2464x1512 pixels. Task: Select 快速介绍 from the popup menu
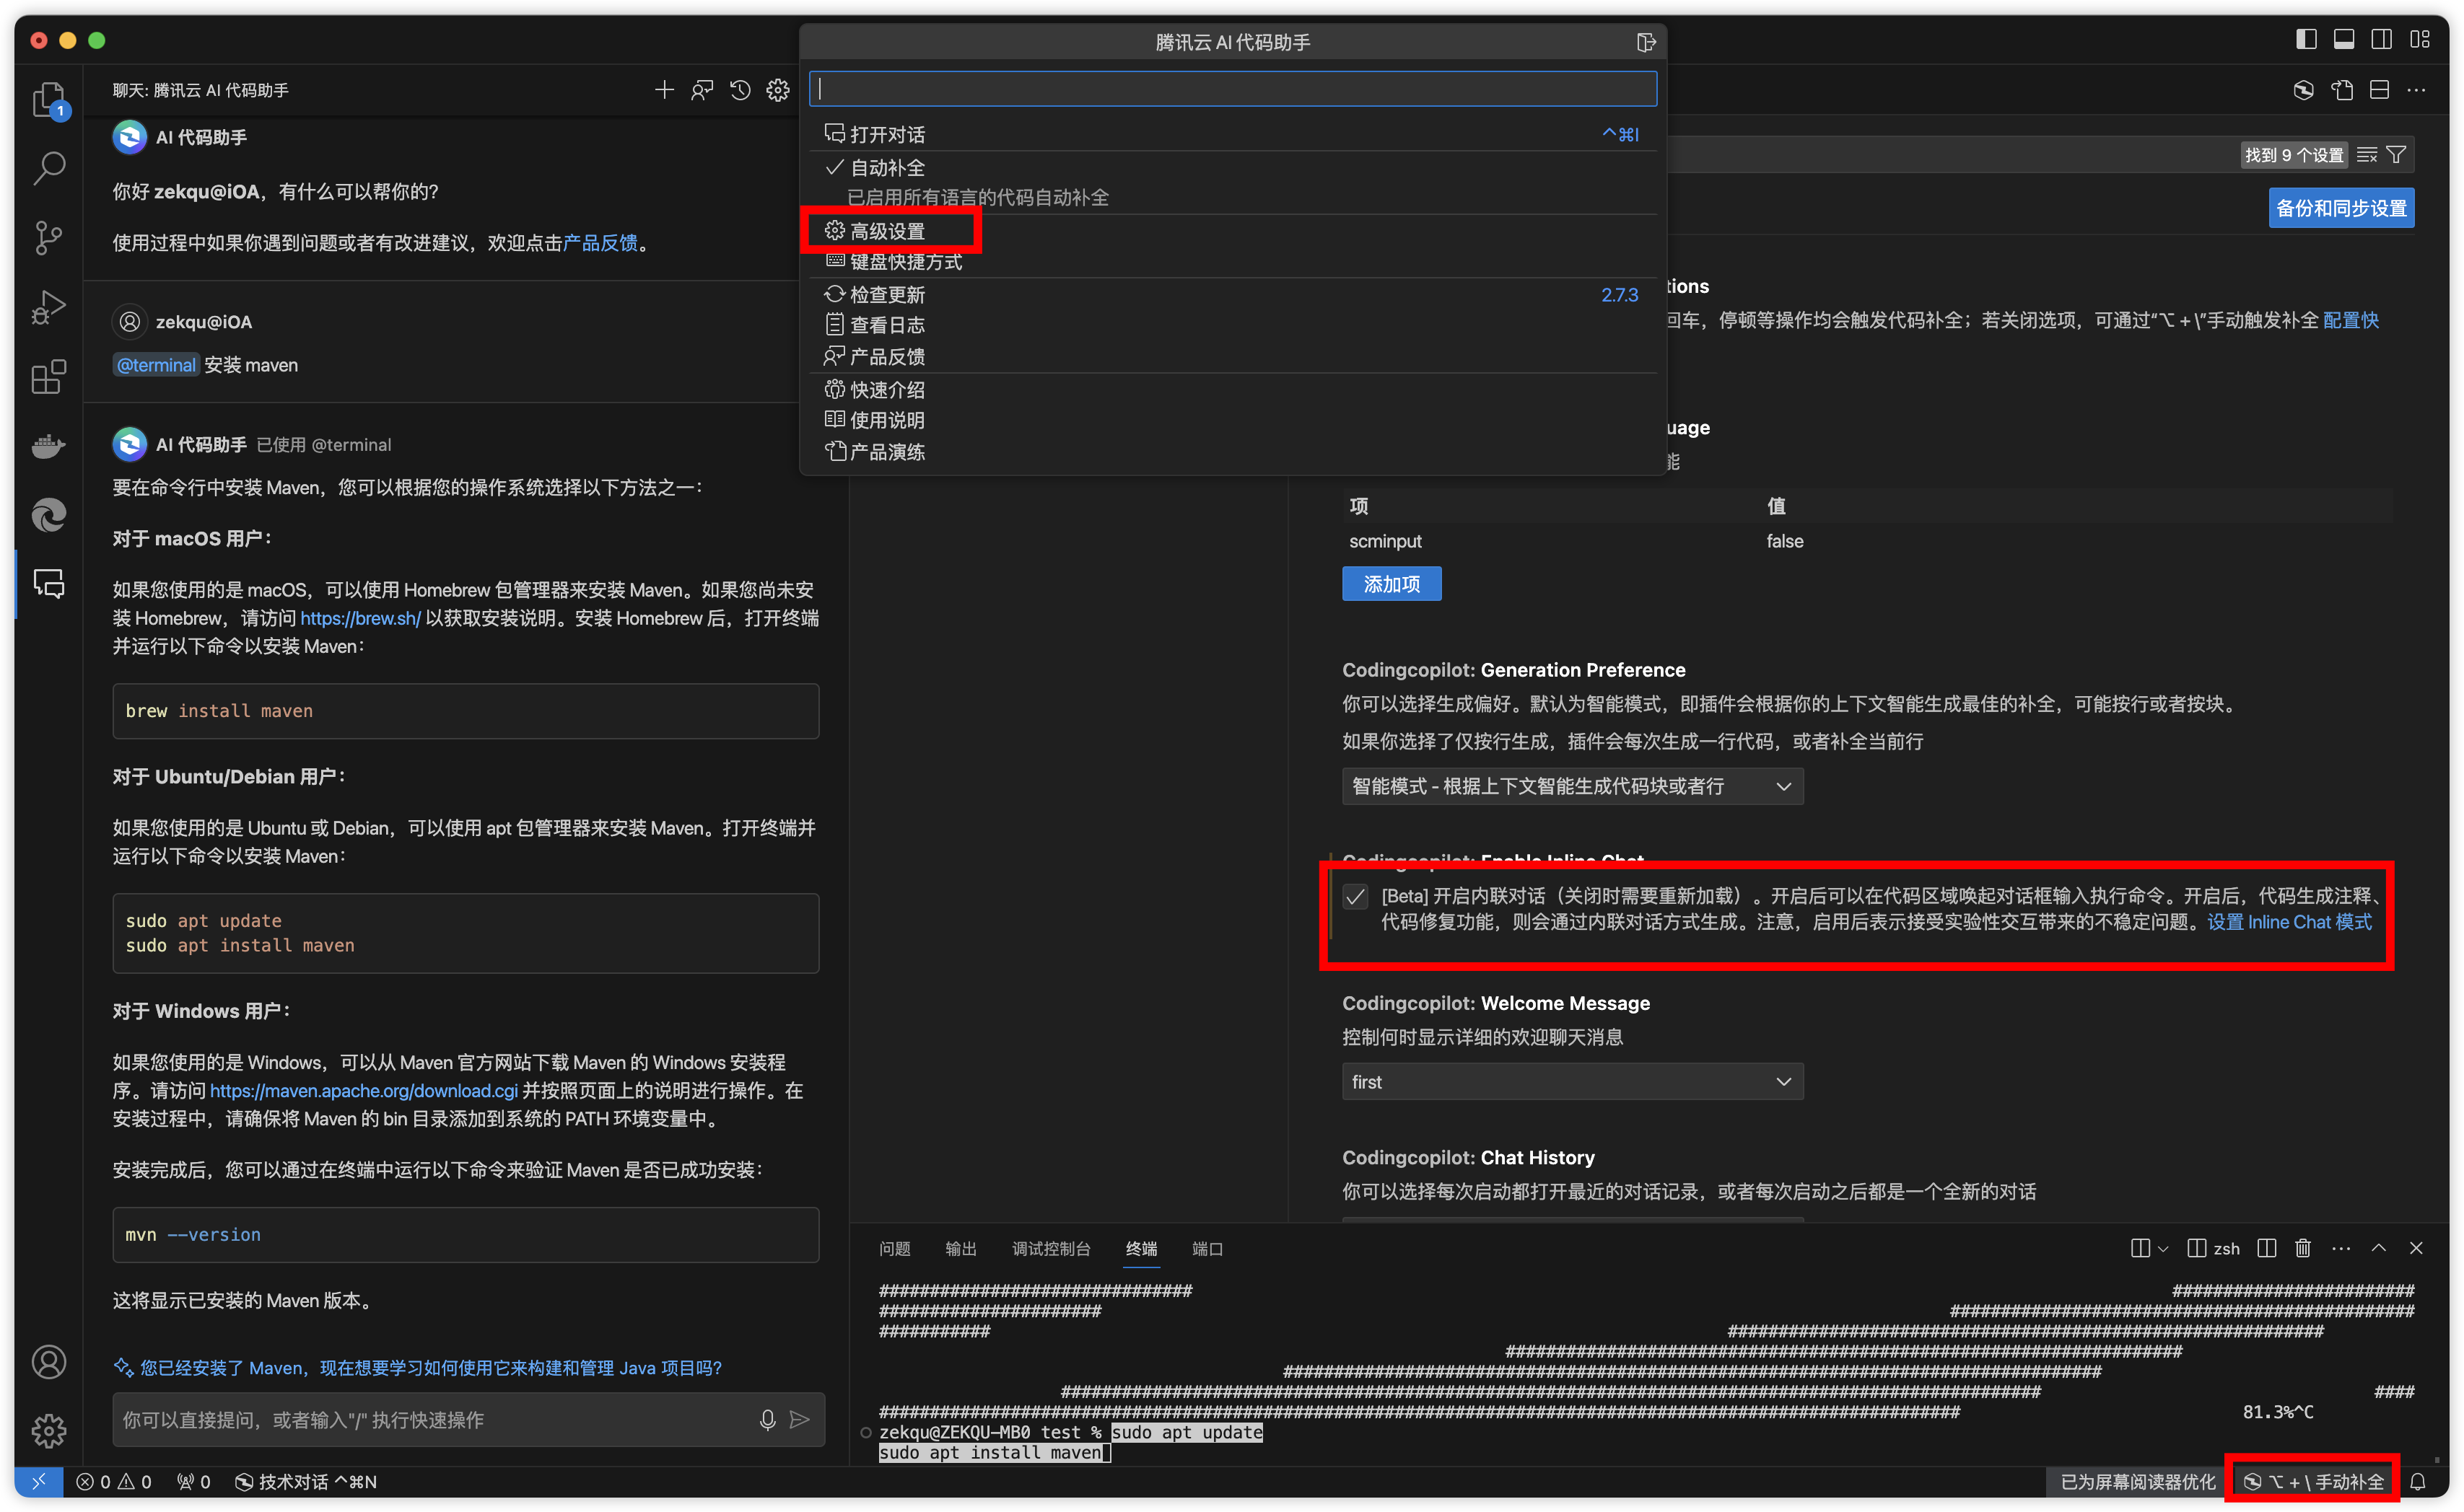pyautogui.click(x=1233, y=390)
